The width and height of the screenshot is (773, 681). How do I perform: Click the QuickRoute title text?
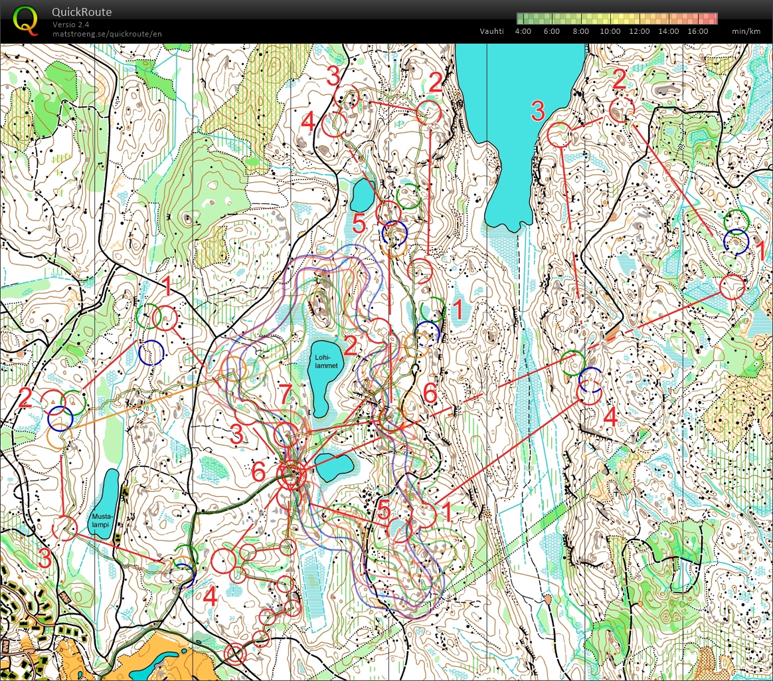click(x=82, y=12)
